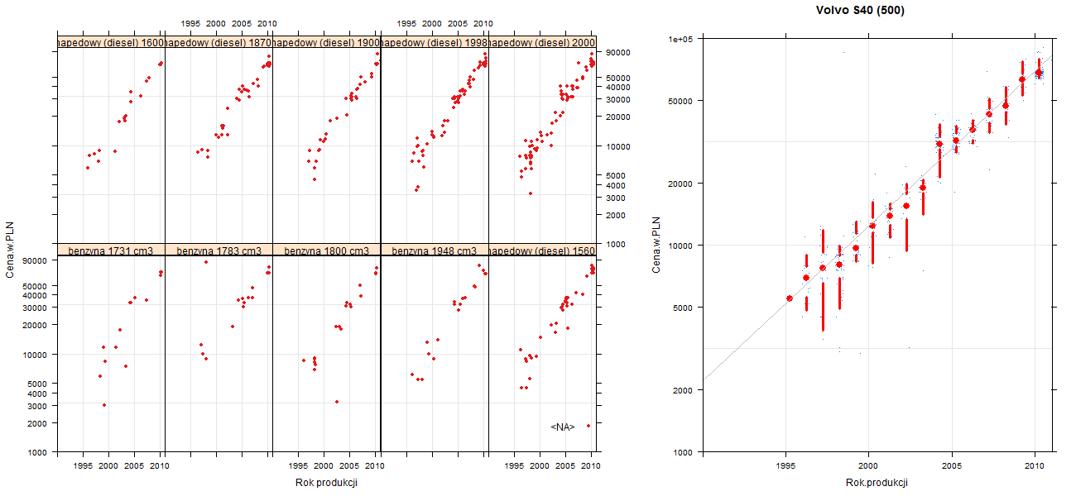Select the "napedowy (diesel) 1600" panel strip
Image resolution: width=1076 pixels, height=496 pixels.
pyautogui.click(x=111, y=42)
